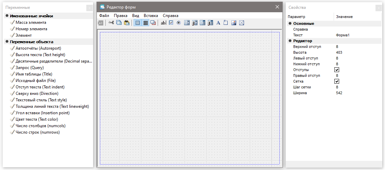Insert a text edit field (ab|) control
Screen dimensions: 385x170
click(163, 23)
